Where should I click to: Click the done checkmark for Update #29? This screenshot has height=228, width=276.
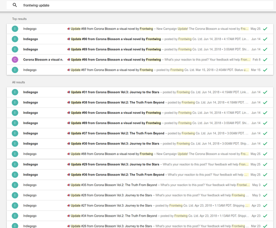coord(265,164)
